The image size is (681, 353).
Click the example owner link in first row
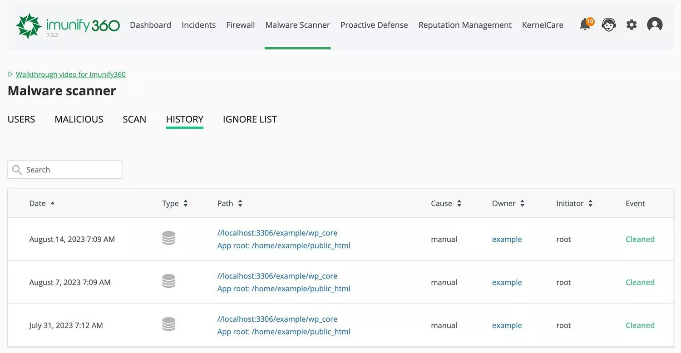(x=507, y=239)
